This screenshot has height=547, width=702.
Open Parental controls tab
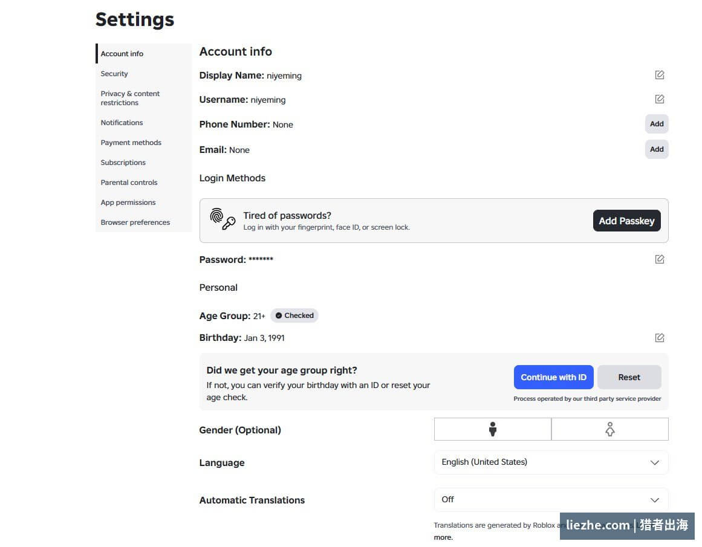click(143, 183)
